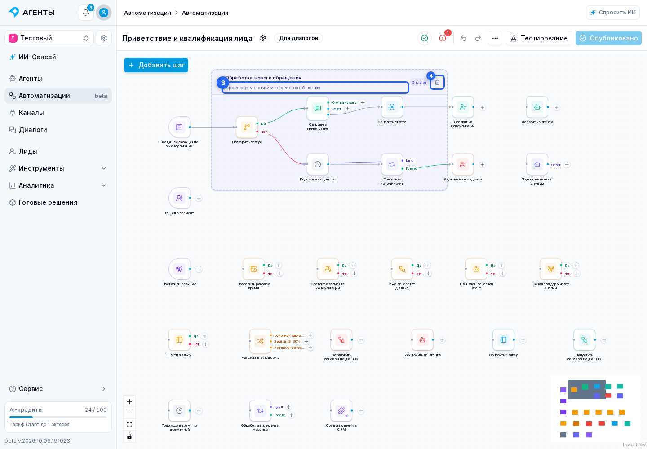Open automation settings gear next to title

tap(263, 38)
